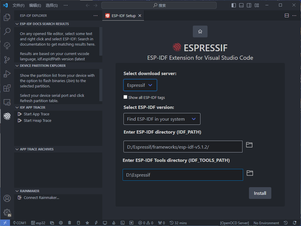Browse folder for IDF_TOOLS_PATH directory

250,173
